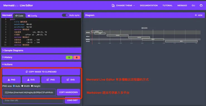Open the CLI menu link
Image resolution: width=206 pixels, height=106 pixels.
click(x=193, y=6)
